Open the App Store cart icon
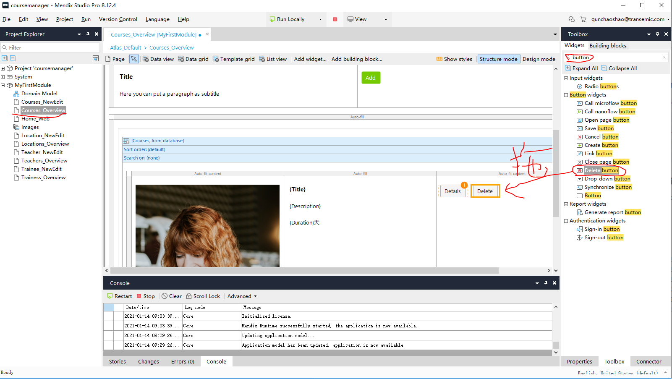 pos(583,19)
